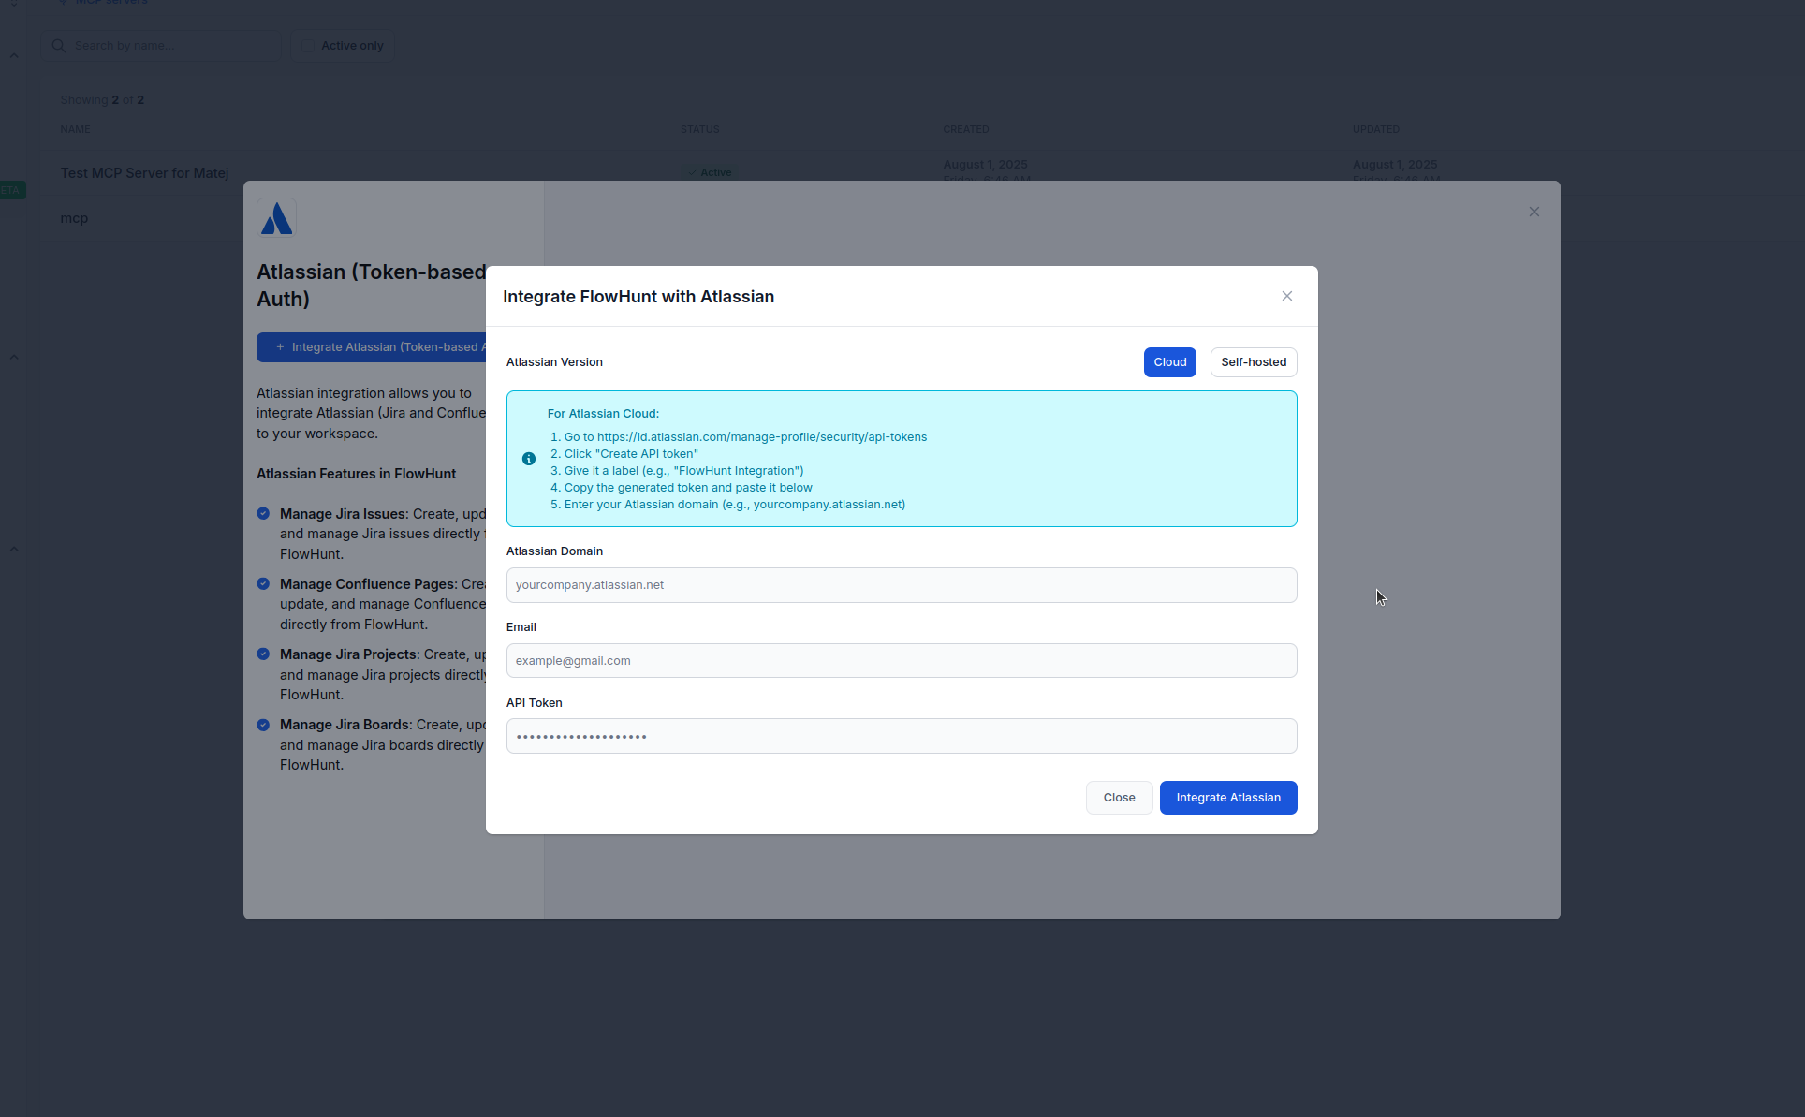Click the checkmark icon beside Manage Jira Issues
1805x1117 pixels.
tap(263, 513)
